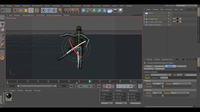Select the live selection arrow tool
This screenshot has width=200, height=112.
tap(15, 10)
